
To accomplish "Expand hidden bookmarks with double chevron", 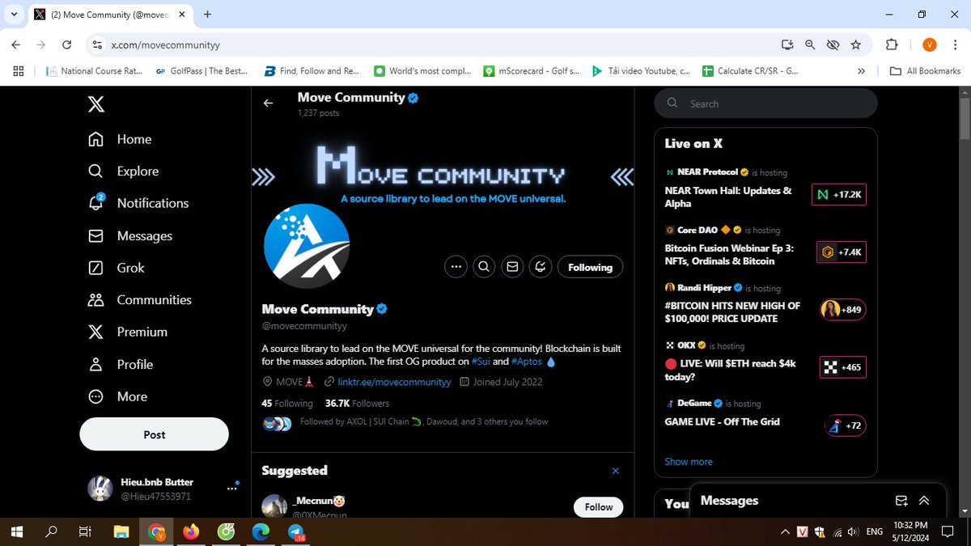I will [861, 70].
